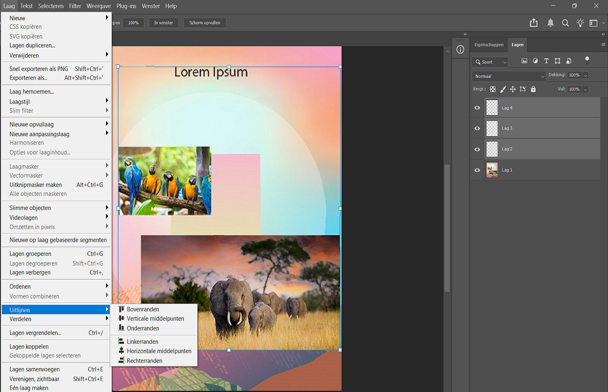The width and height of the screenshot is (608, 392).
Task: Filter layers by type layers
Action: [546, 60]
